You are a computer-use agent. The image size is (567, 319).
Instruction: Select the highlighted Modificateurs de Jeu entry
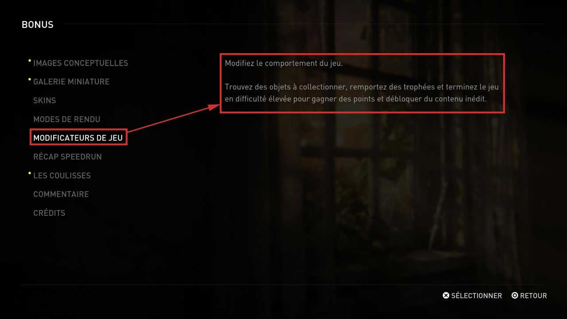point(78,138)
